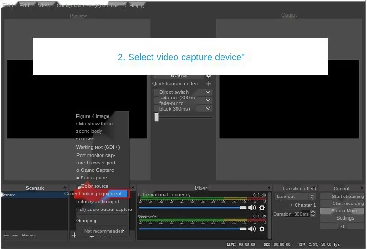Select the Scenario item in list
The image size is (367, 249).
pos(35,195)
